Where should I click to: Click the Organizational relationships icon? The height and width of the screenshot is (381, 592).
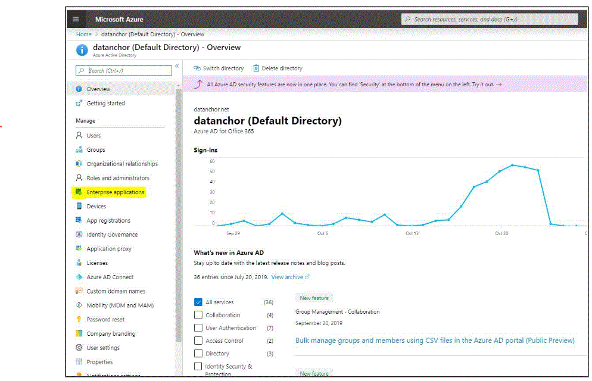click(x=79, y=164)
